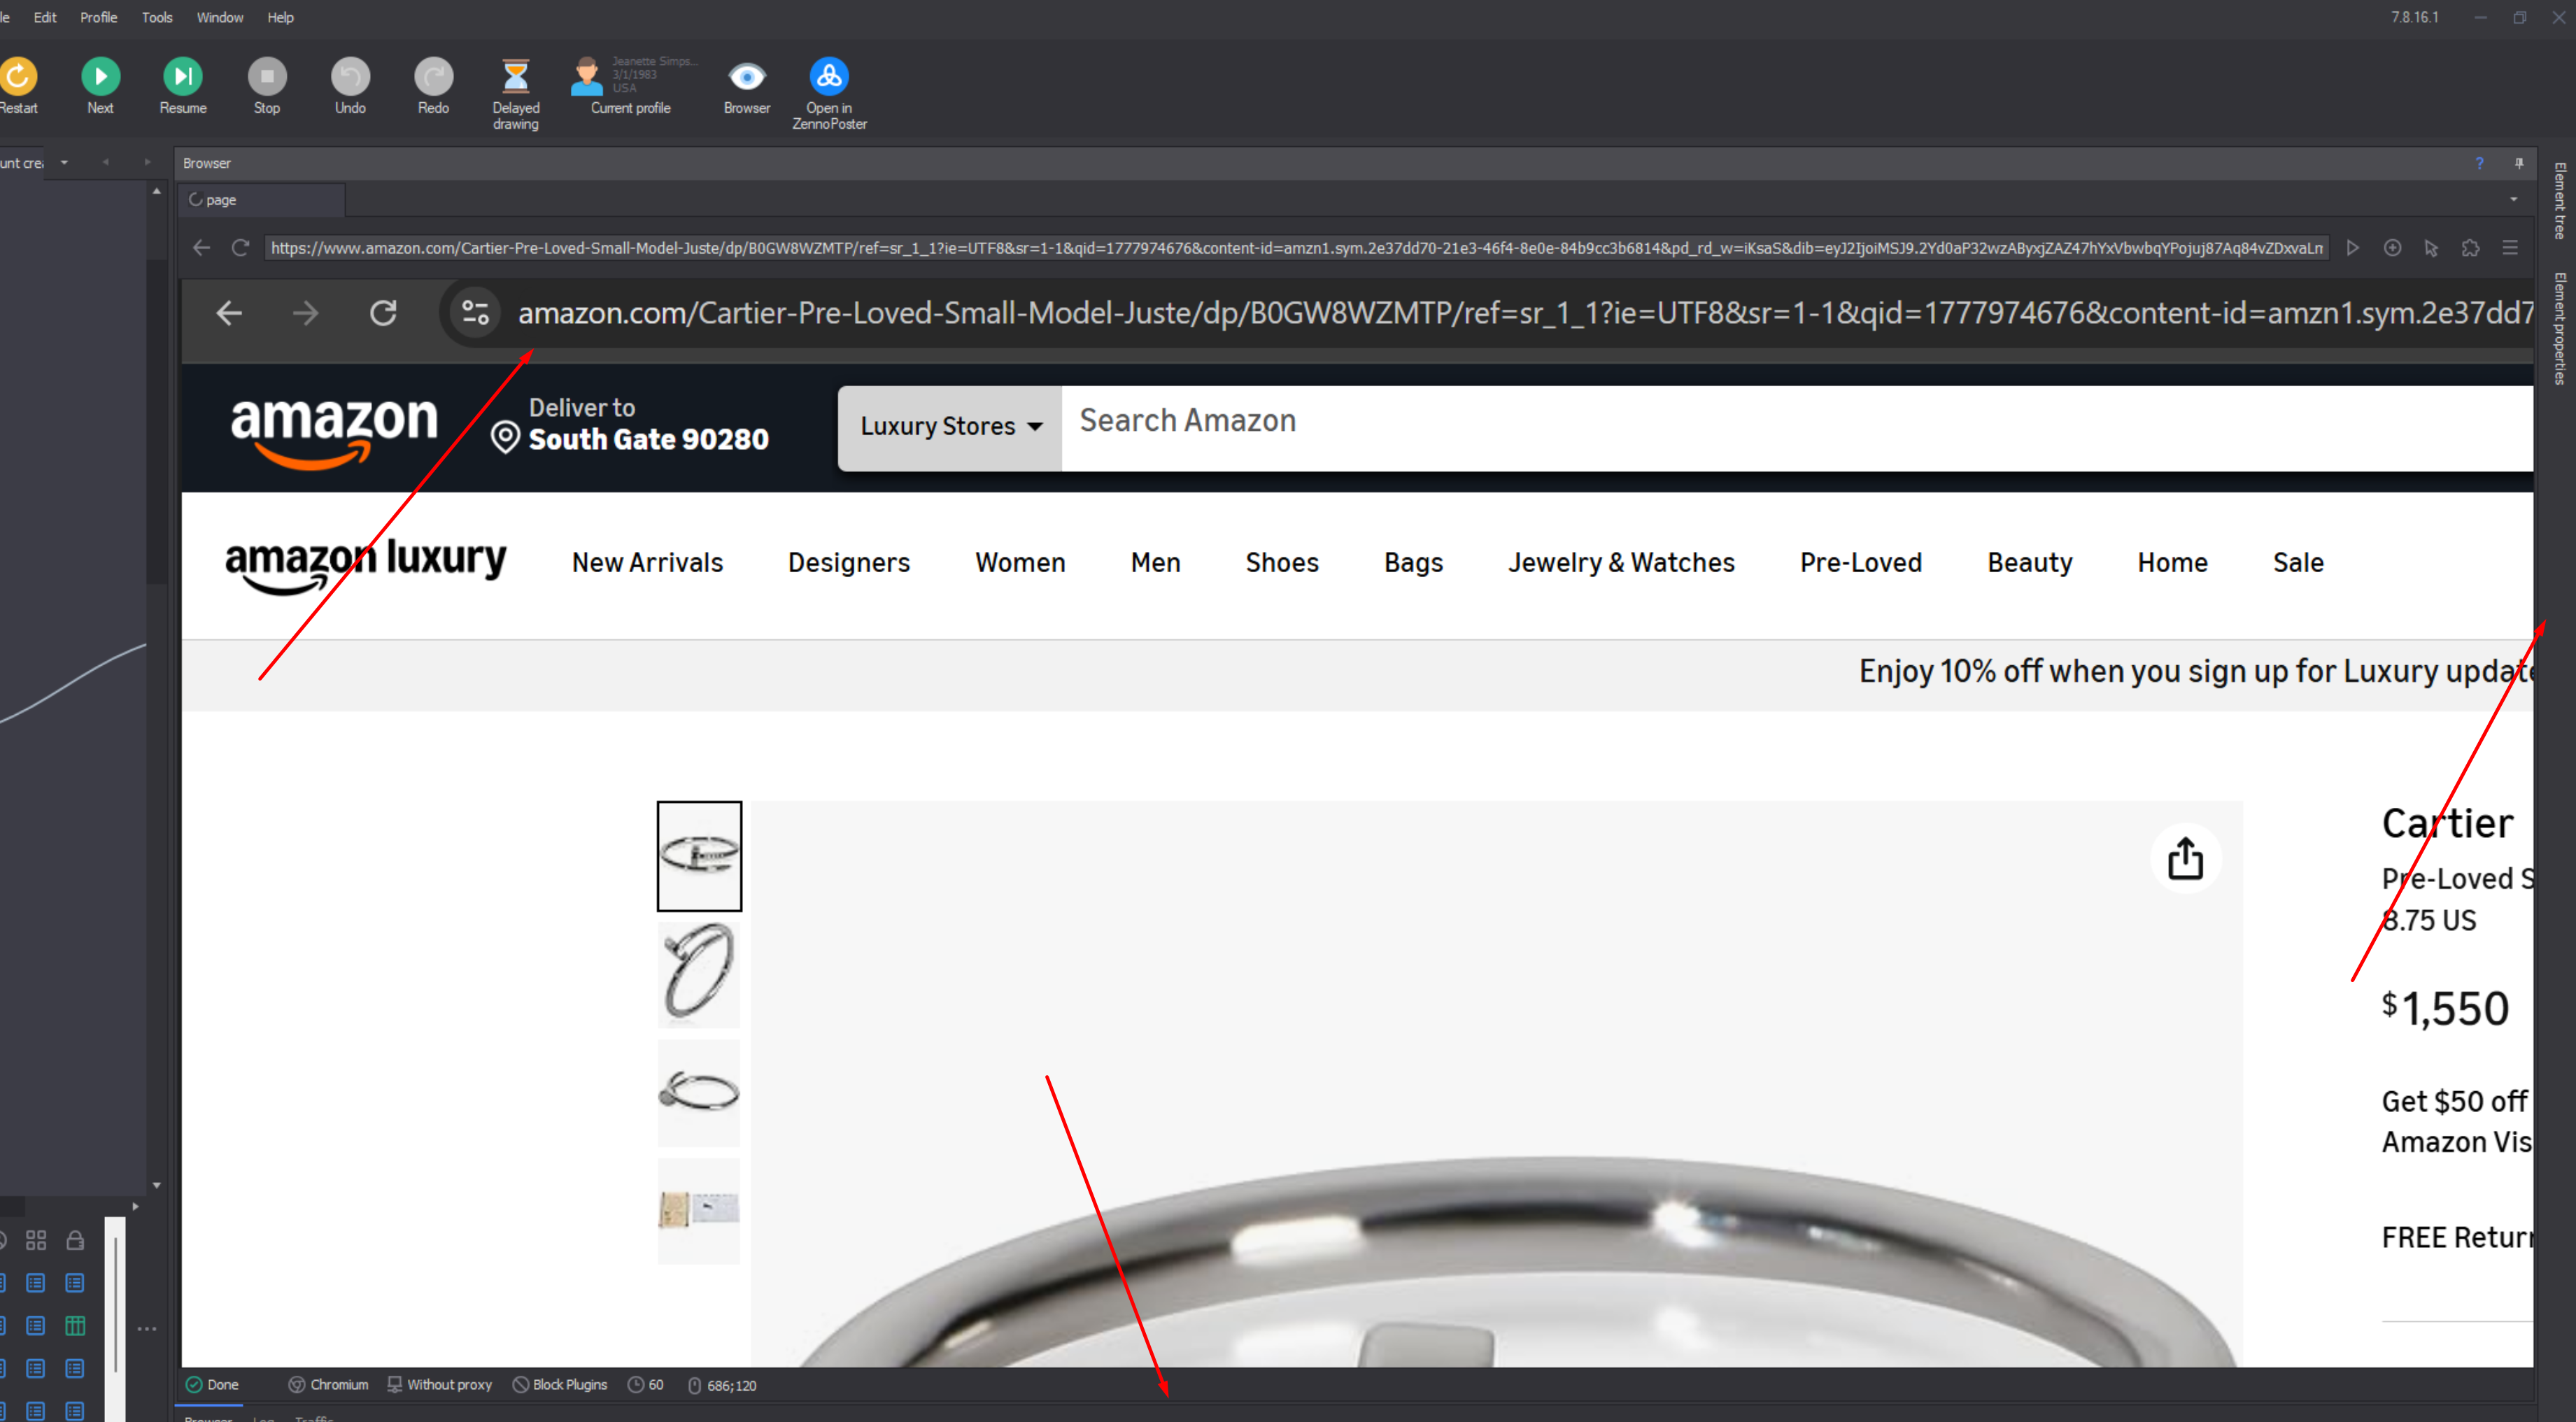Click the large circular reload icon in the Chrome bar

[383, 314]
